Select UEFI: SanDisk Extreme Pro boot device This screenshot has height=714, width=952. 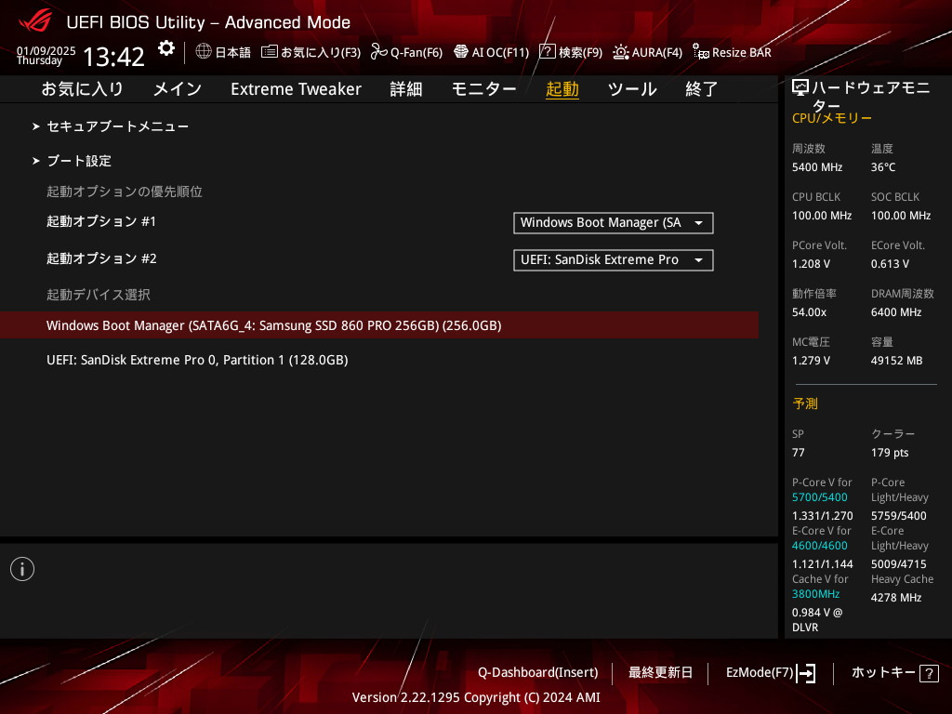click(x=197, y=360)
